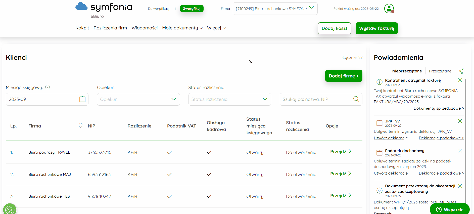Switch to the Przeczytane notifications tab

[x=440, y=71]
